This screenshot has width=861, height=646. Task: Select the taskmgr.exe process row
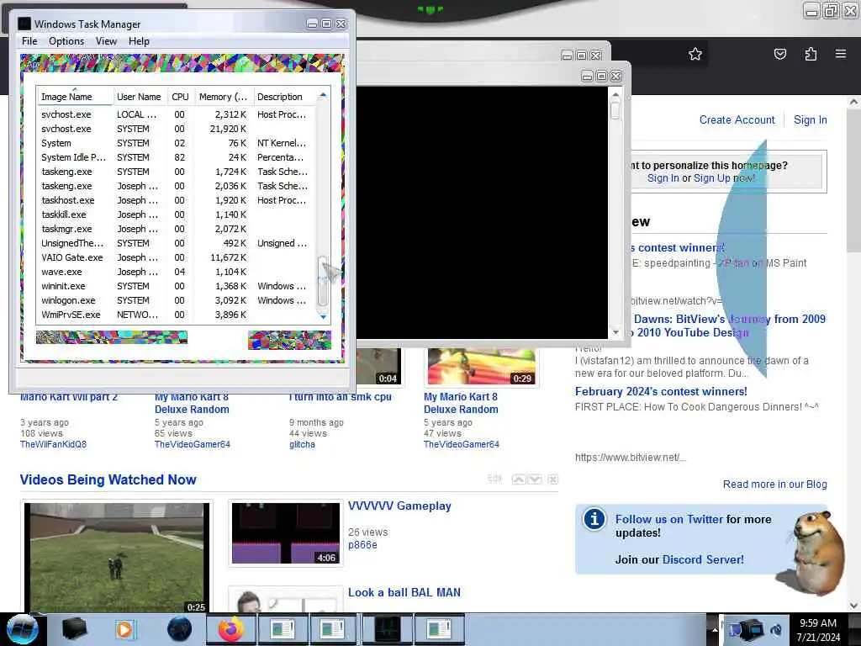[x=176, y=229]
